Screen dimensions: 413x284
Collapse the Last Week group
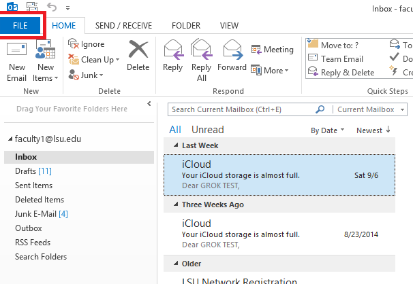pos(176,145)
